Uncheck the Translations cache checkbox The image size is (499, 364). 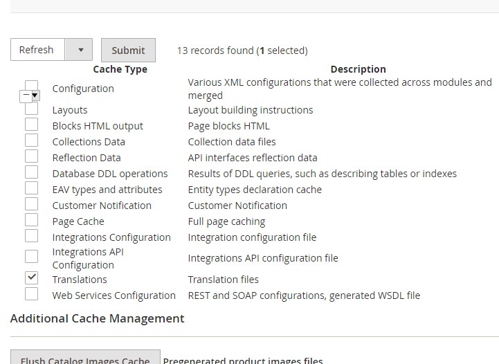click(x=31, y=278)
